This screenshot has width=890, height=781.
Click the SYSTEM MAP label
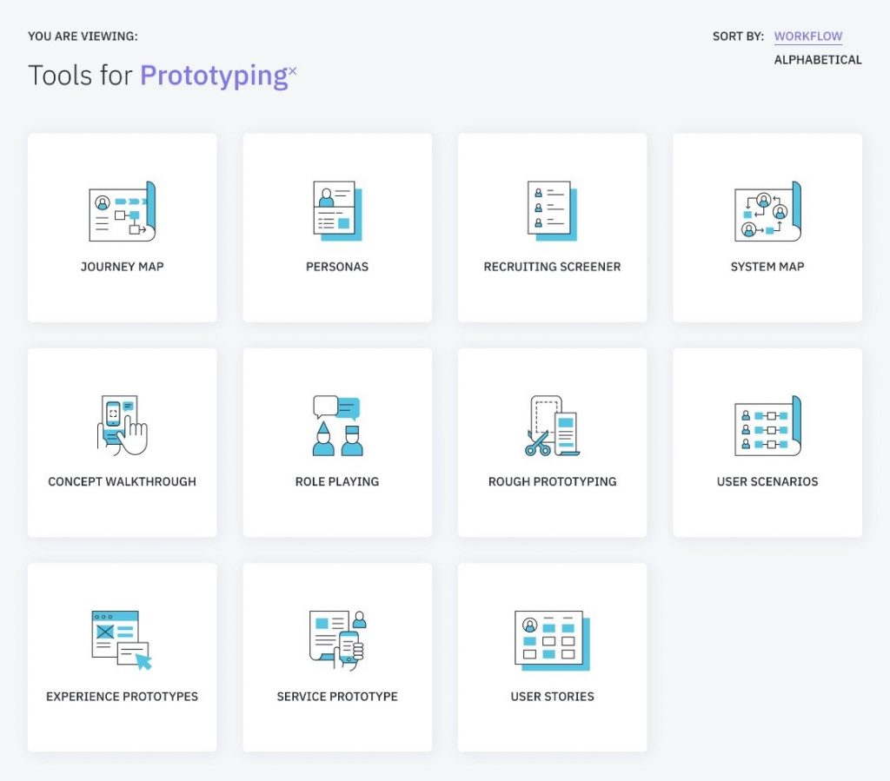pyautogui.click(x=767, y=267)
